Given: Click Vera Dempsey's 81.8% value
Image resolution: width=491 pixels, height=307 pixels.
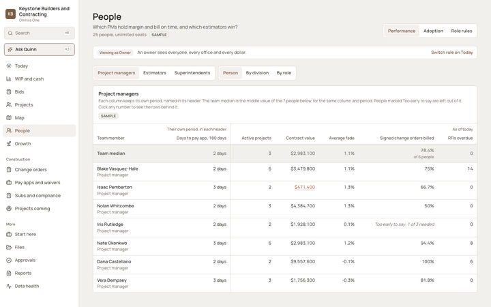Looking at the screenshot, I should (427, 280).
